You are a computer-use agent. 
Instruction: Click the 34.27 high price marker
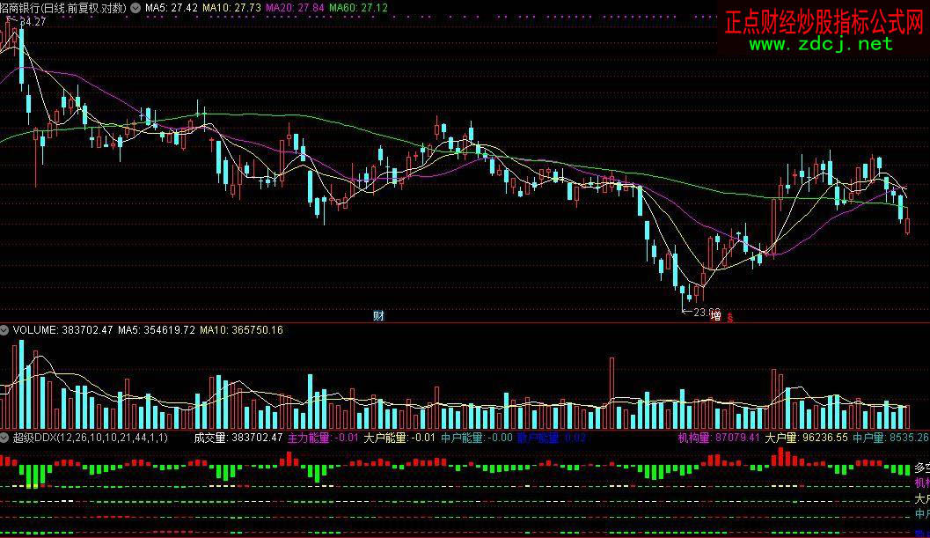(x=32, y=21)
